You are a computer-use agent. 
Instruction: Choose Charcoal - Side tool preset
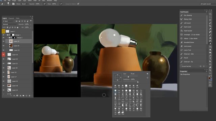point(193,54)
